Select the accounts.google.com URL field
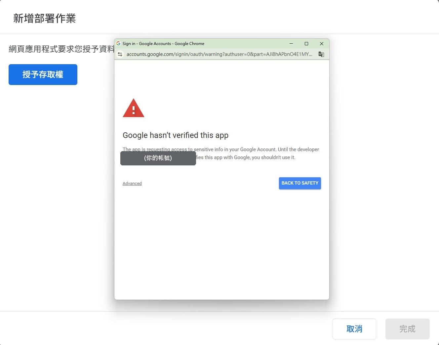This screenshot has height=345, width=439. 219,54
